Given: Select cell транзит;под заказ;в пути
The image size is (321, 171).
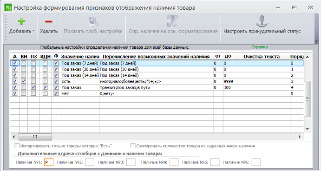Looking at the screenshot, I should pos(156,87).
